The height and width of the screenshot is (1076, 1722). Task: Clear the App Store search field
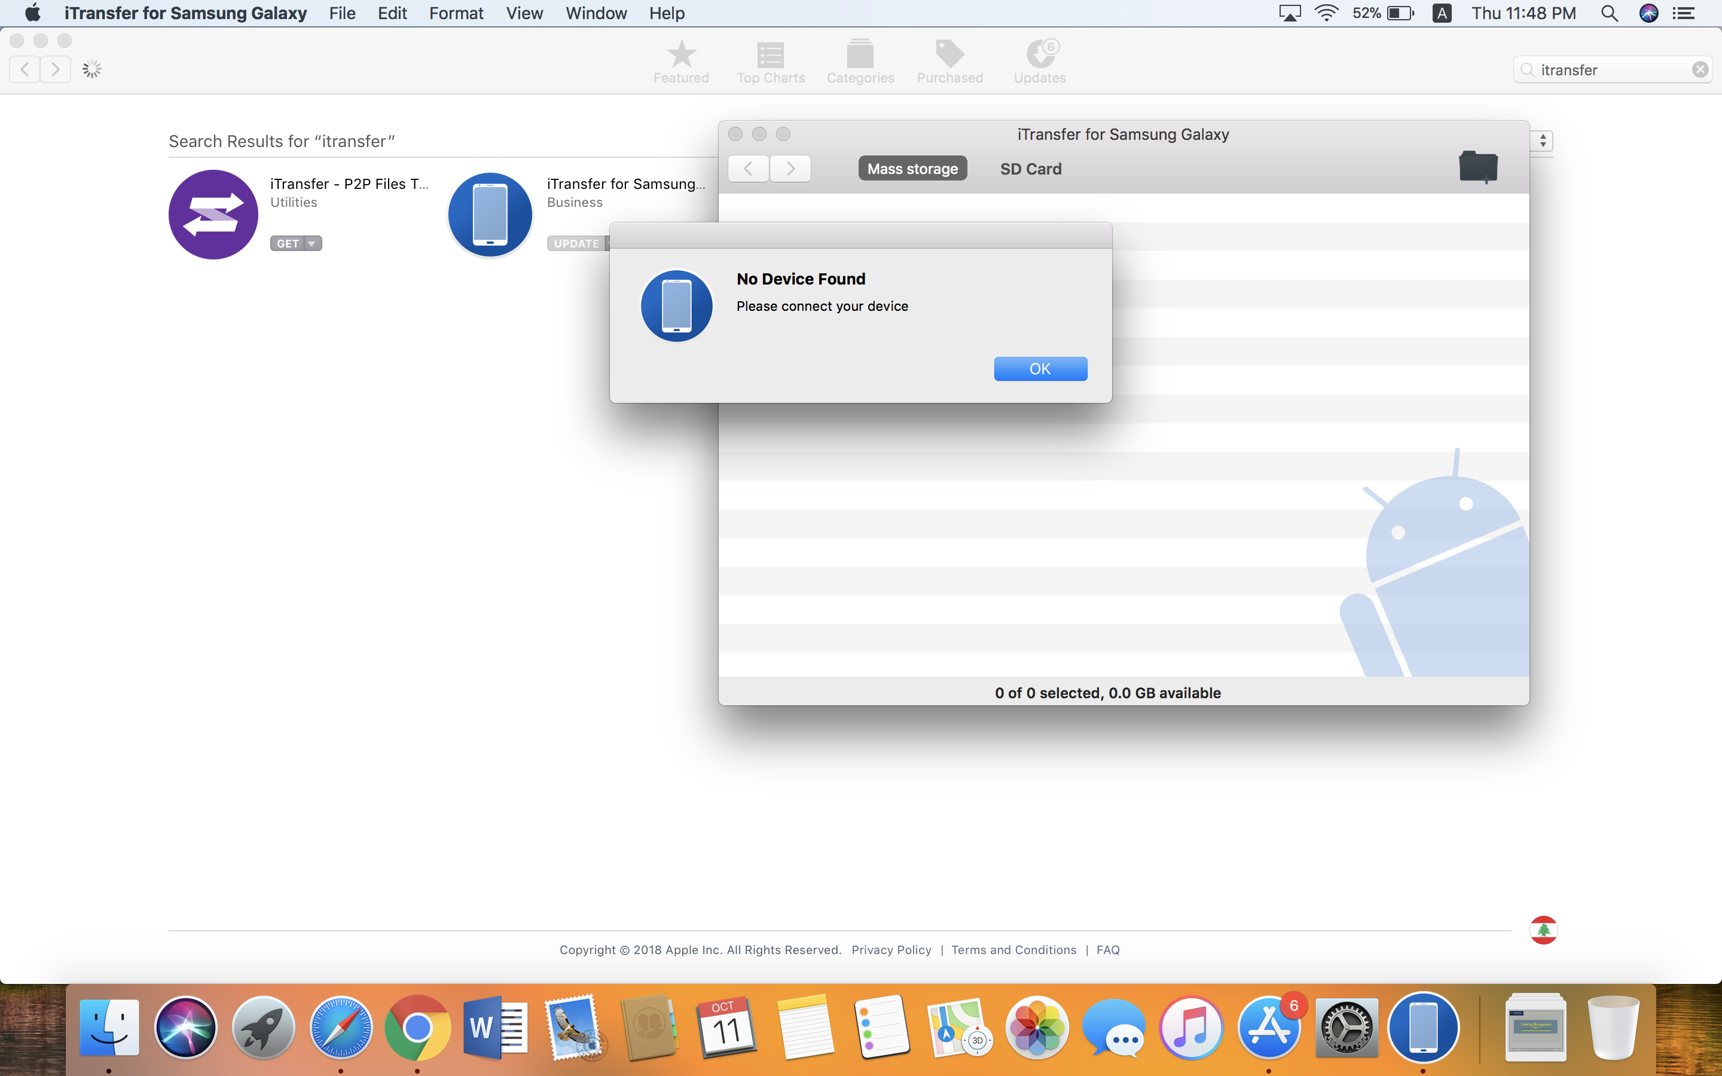point(1700,69)
